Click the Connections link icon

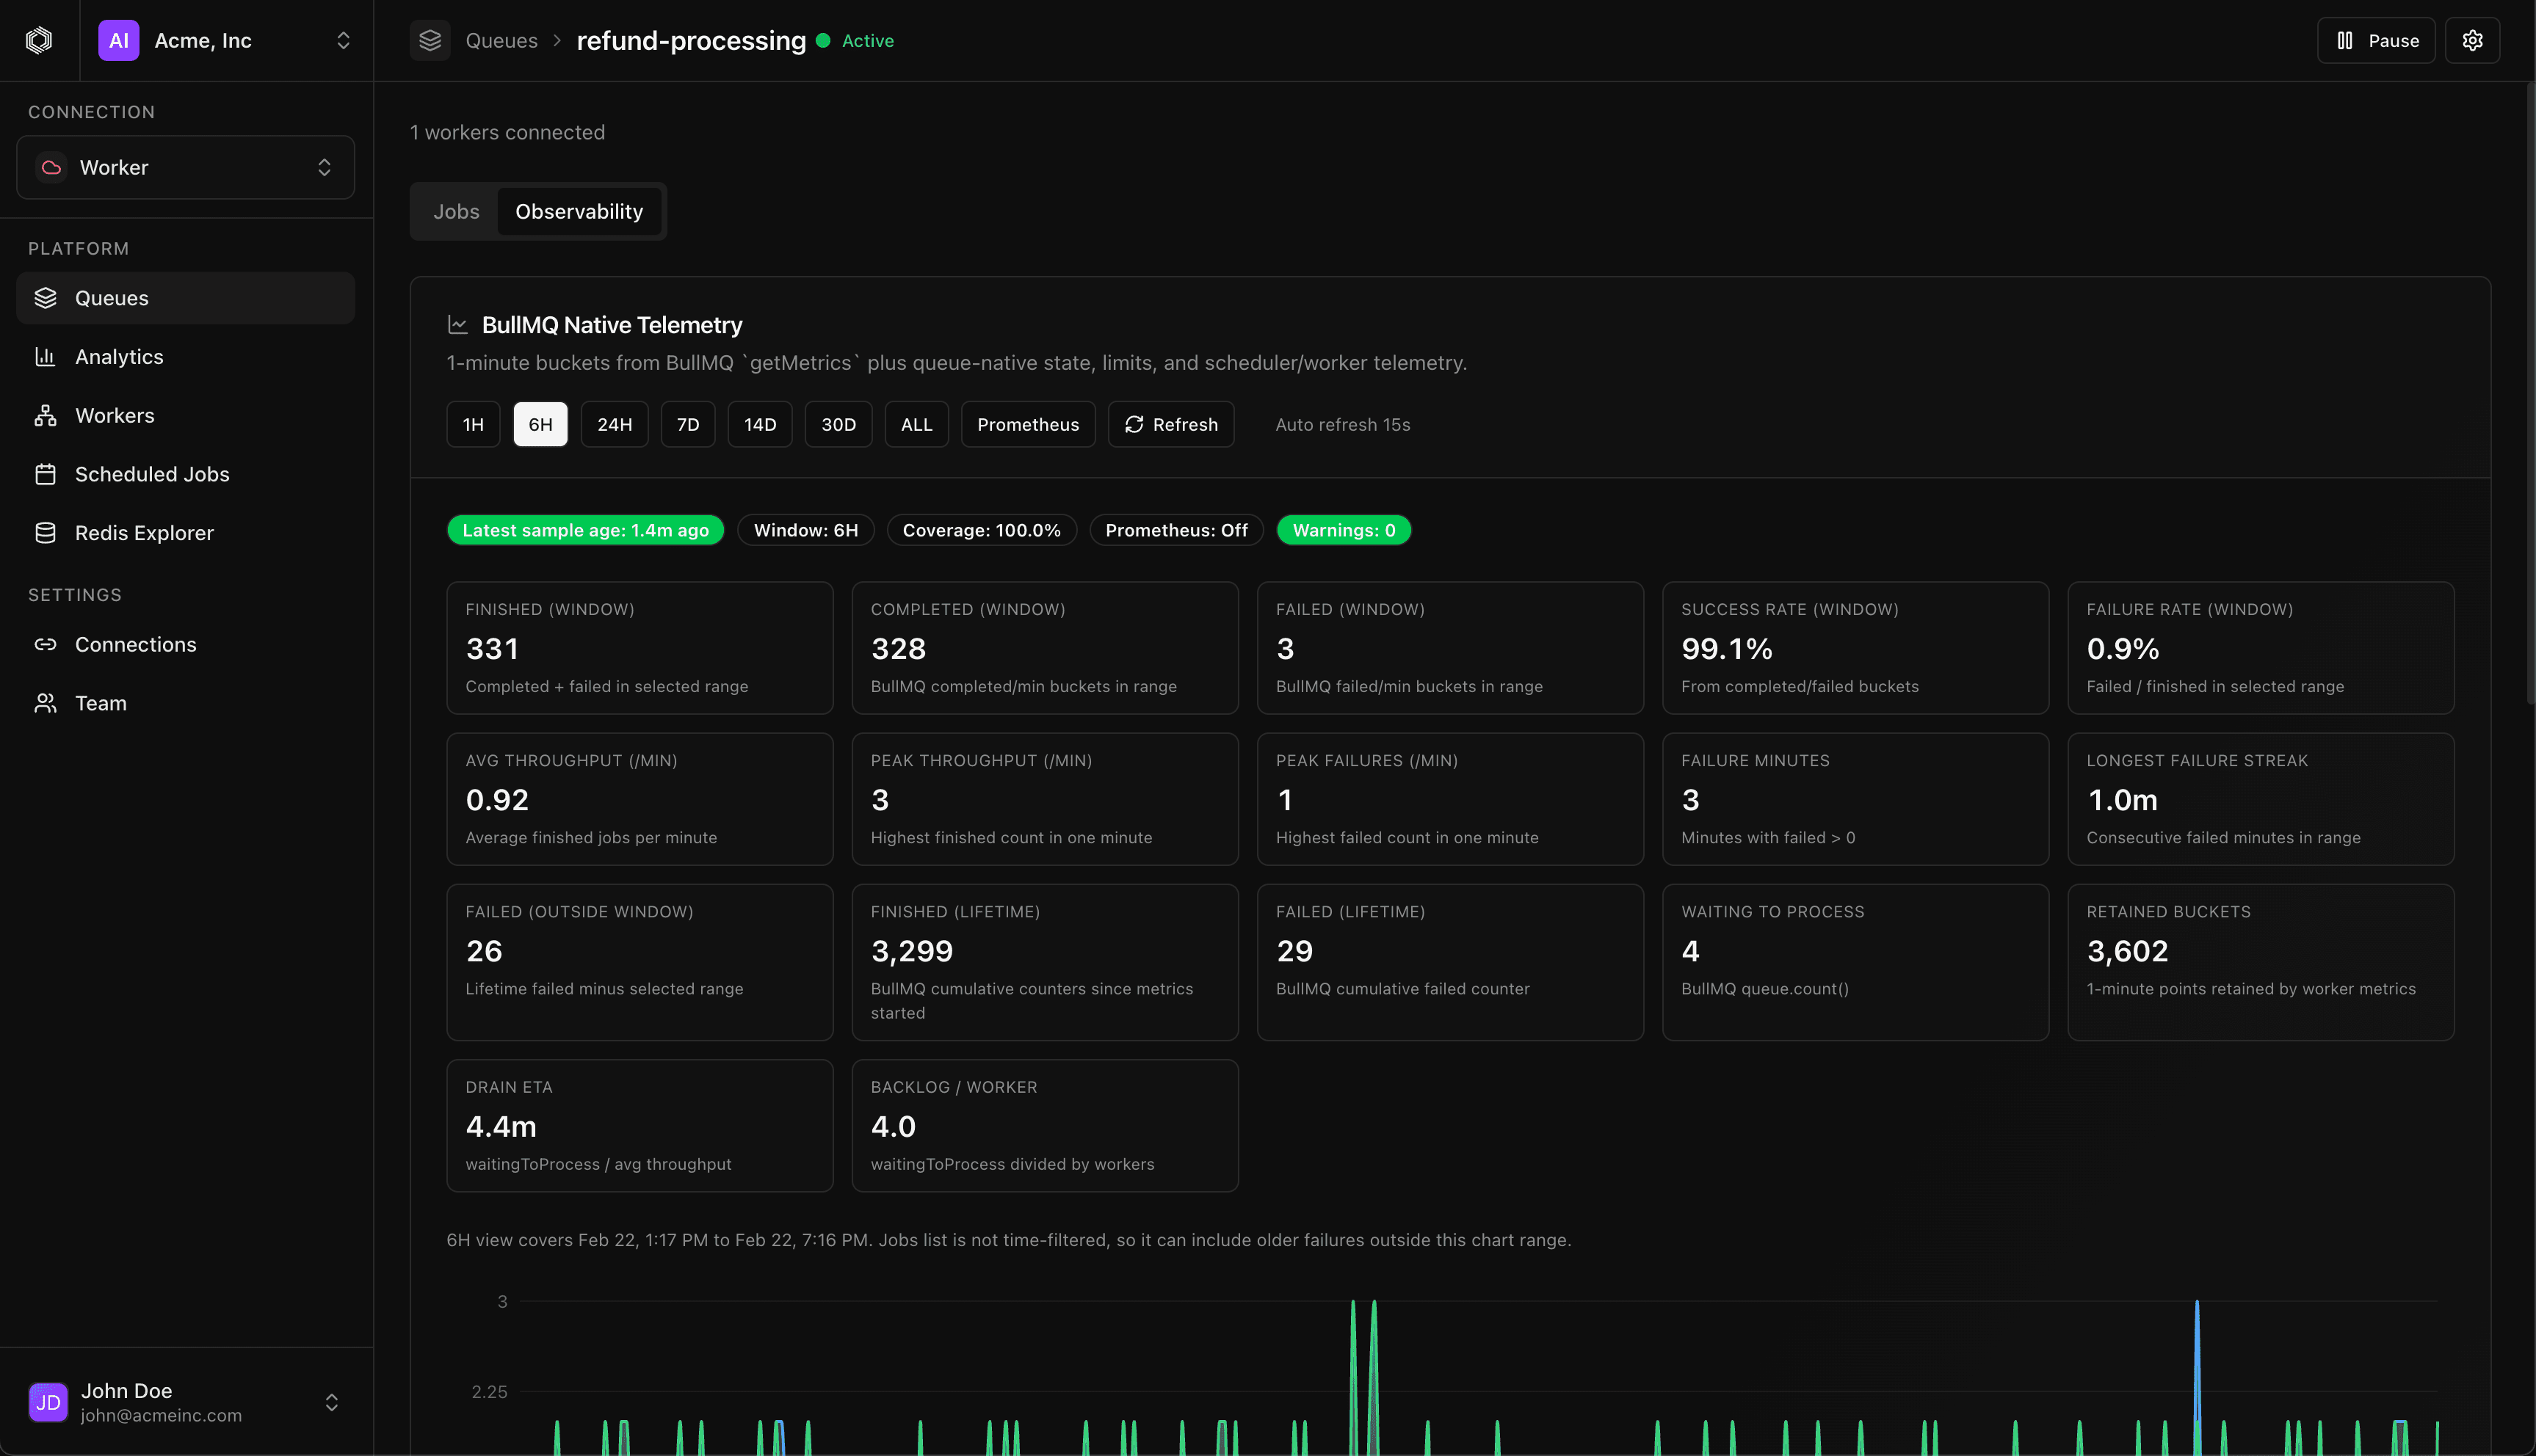pos(46,644)
